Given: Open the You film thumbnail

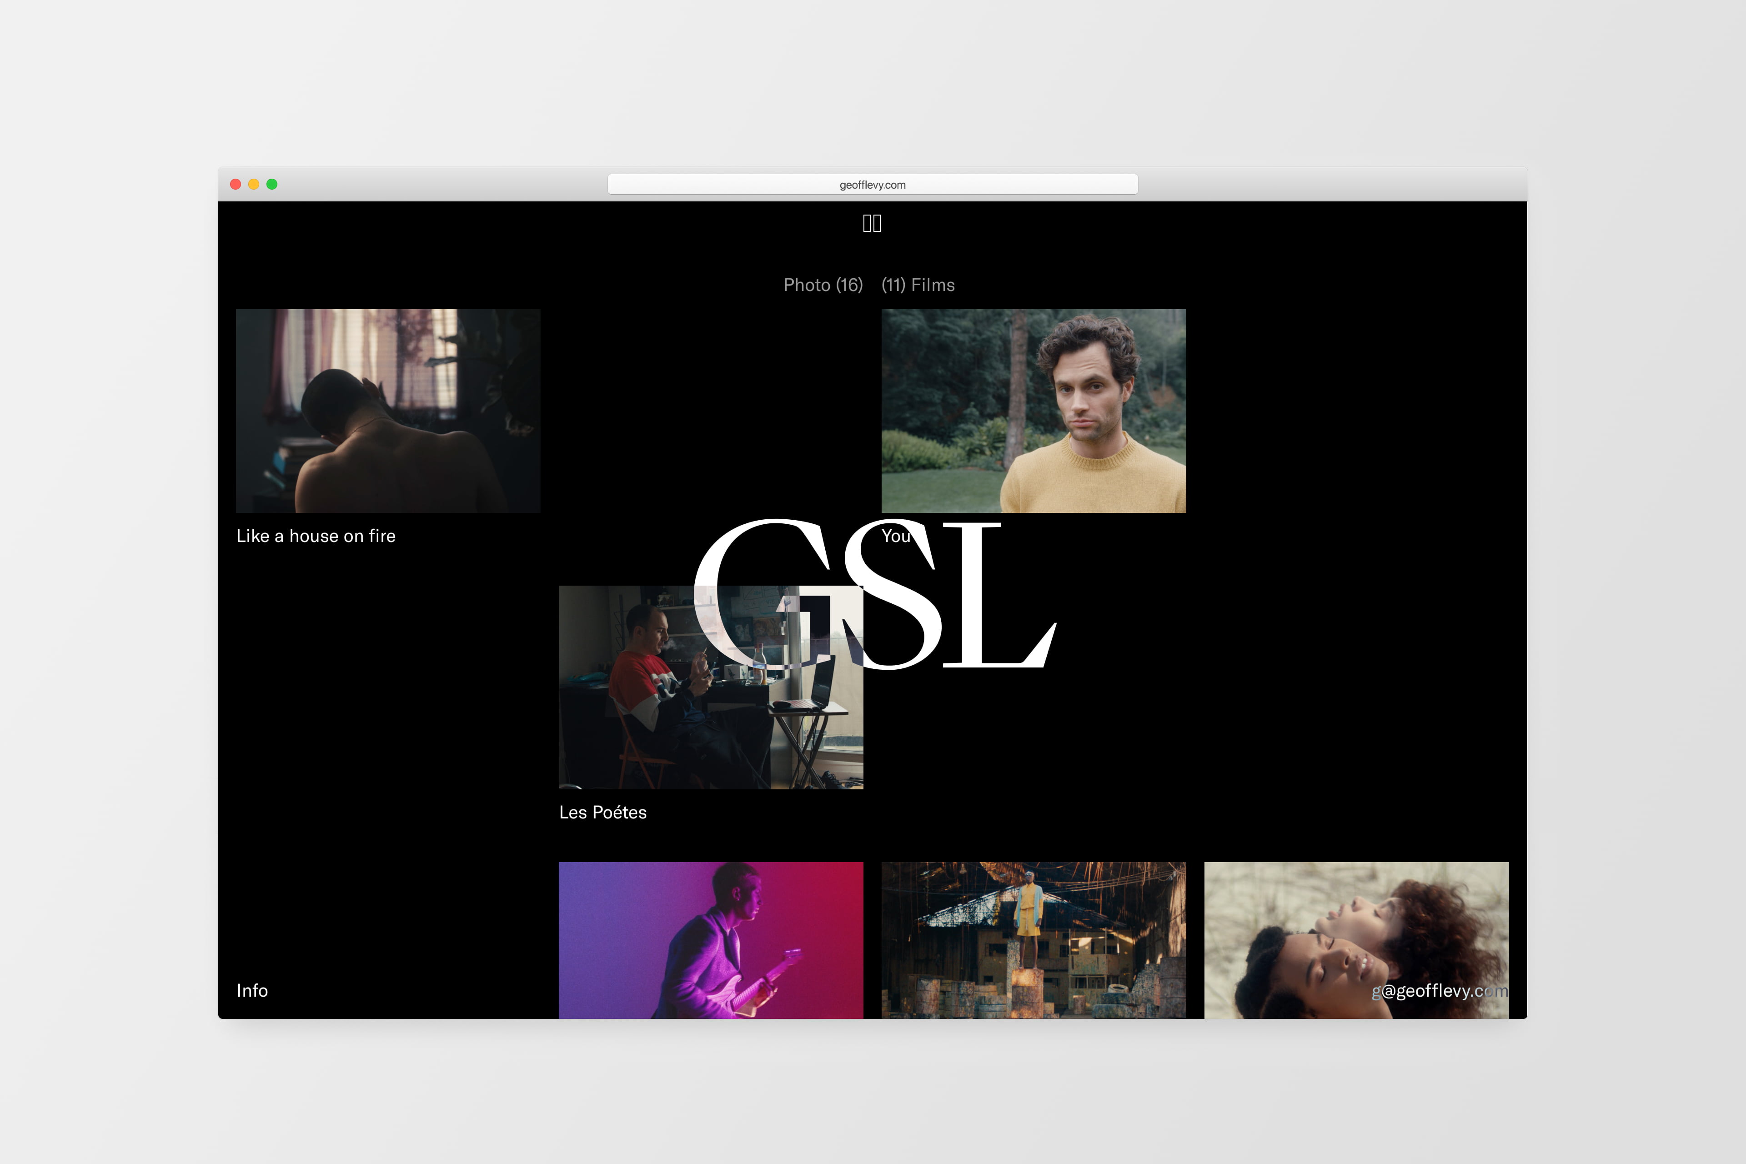Looking at the screenshot, I should point(1034,411).
